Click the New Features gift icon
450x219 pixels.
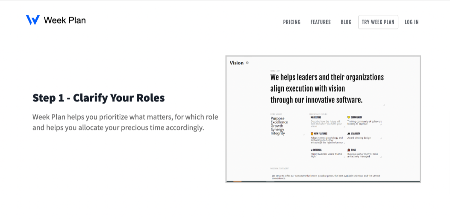point(312,133)
